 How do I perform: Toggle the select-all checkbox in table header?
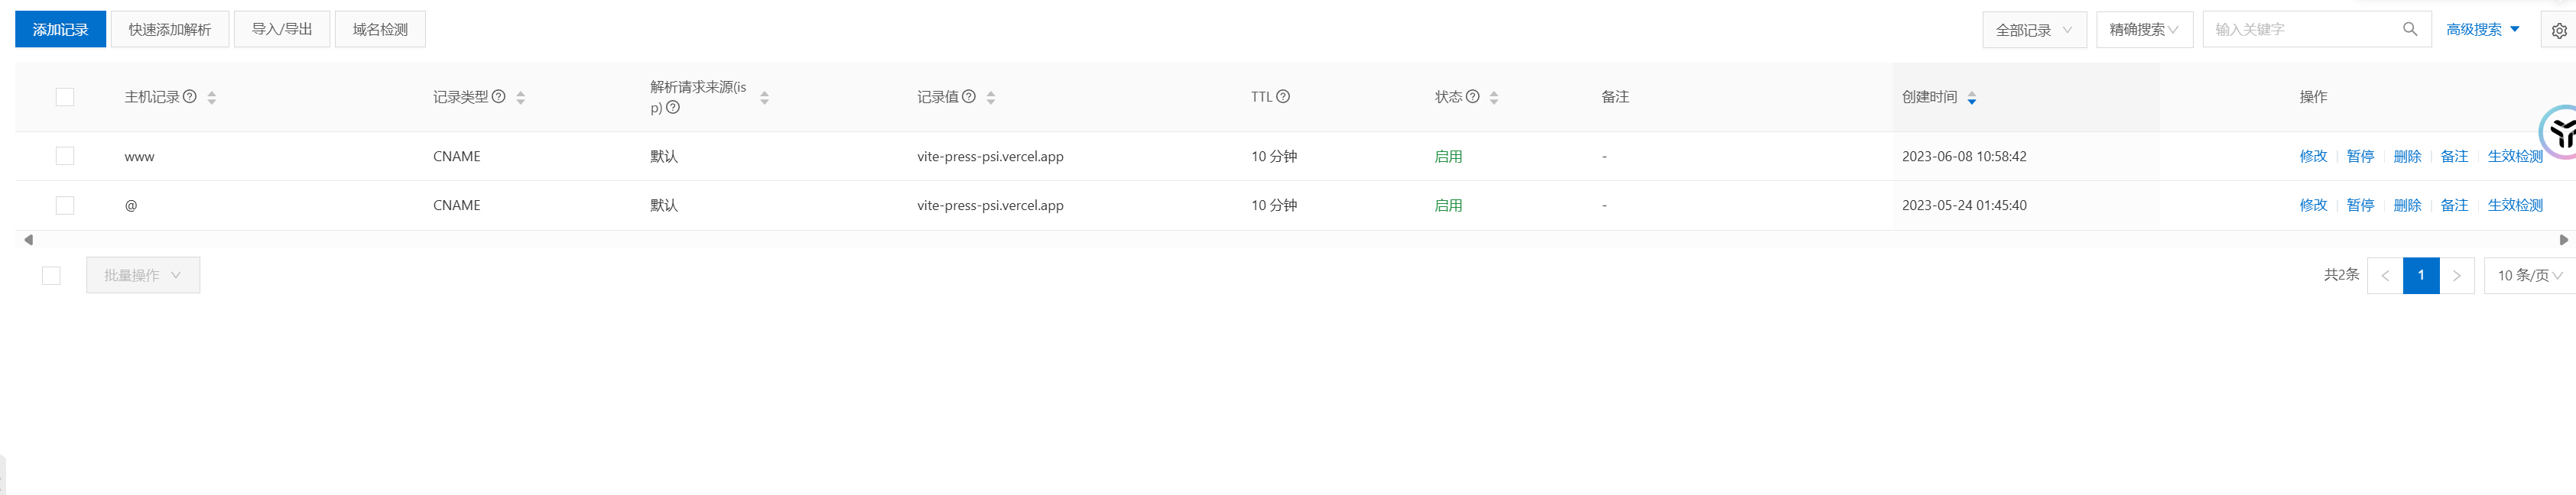click(x=65, y=97)
